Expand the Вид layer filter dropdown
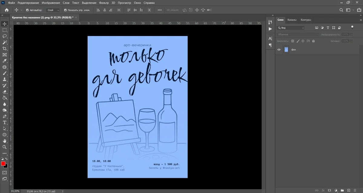363x193 pixels. (x=291, y=28)
